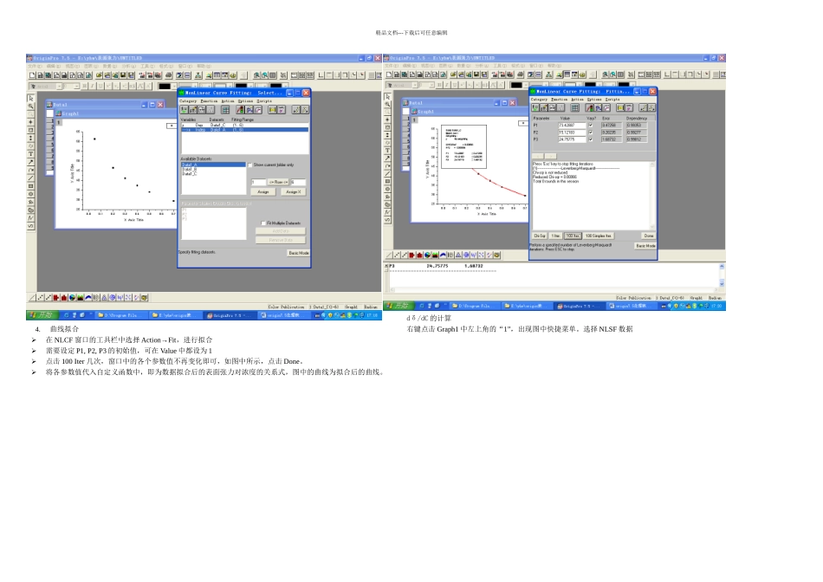Click the Assign X button

[293, 192]
